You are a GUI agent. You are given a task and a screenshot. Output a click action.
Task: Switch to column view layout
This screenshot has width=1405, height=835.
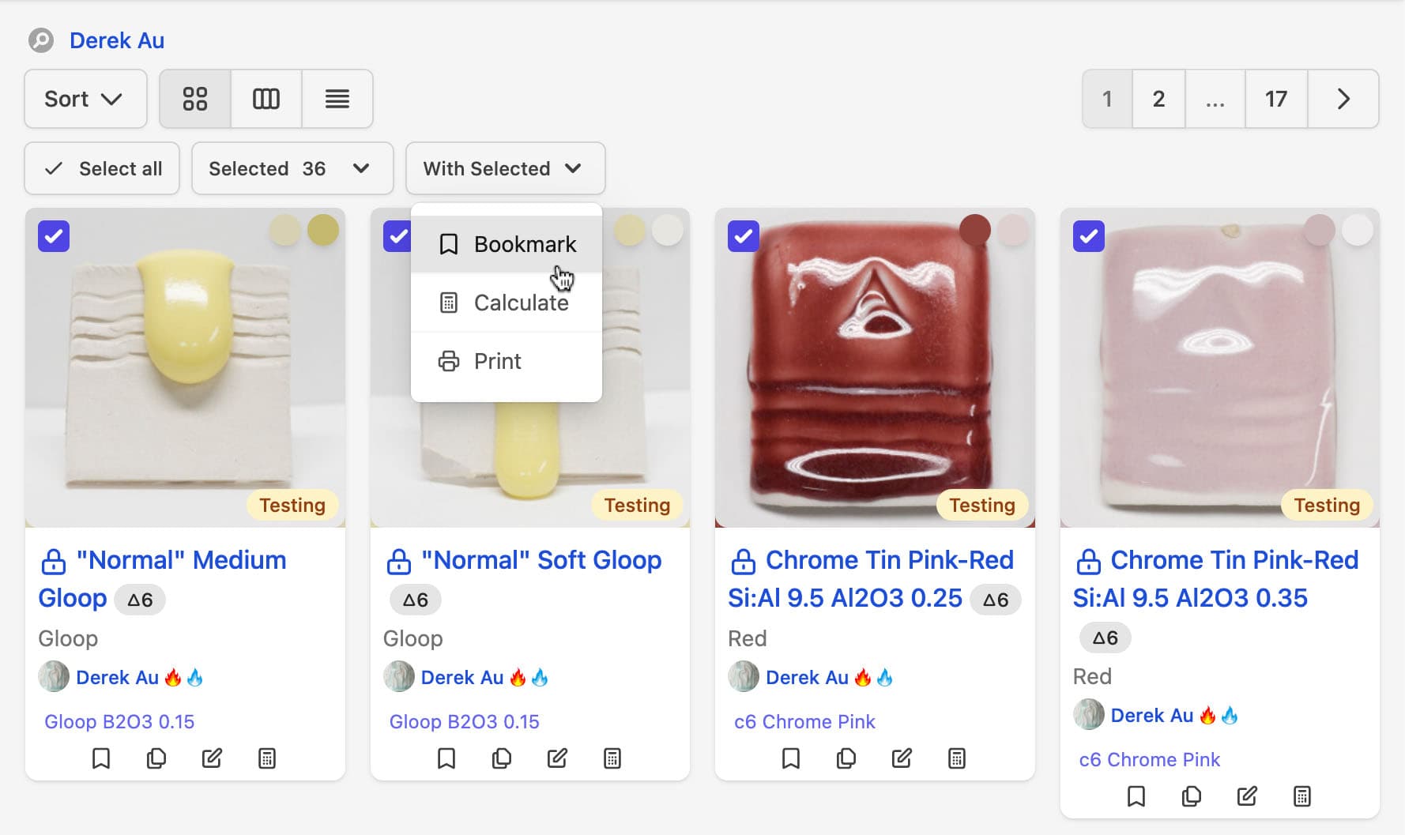266,99
